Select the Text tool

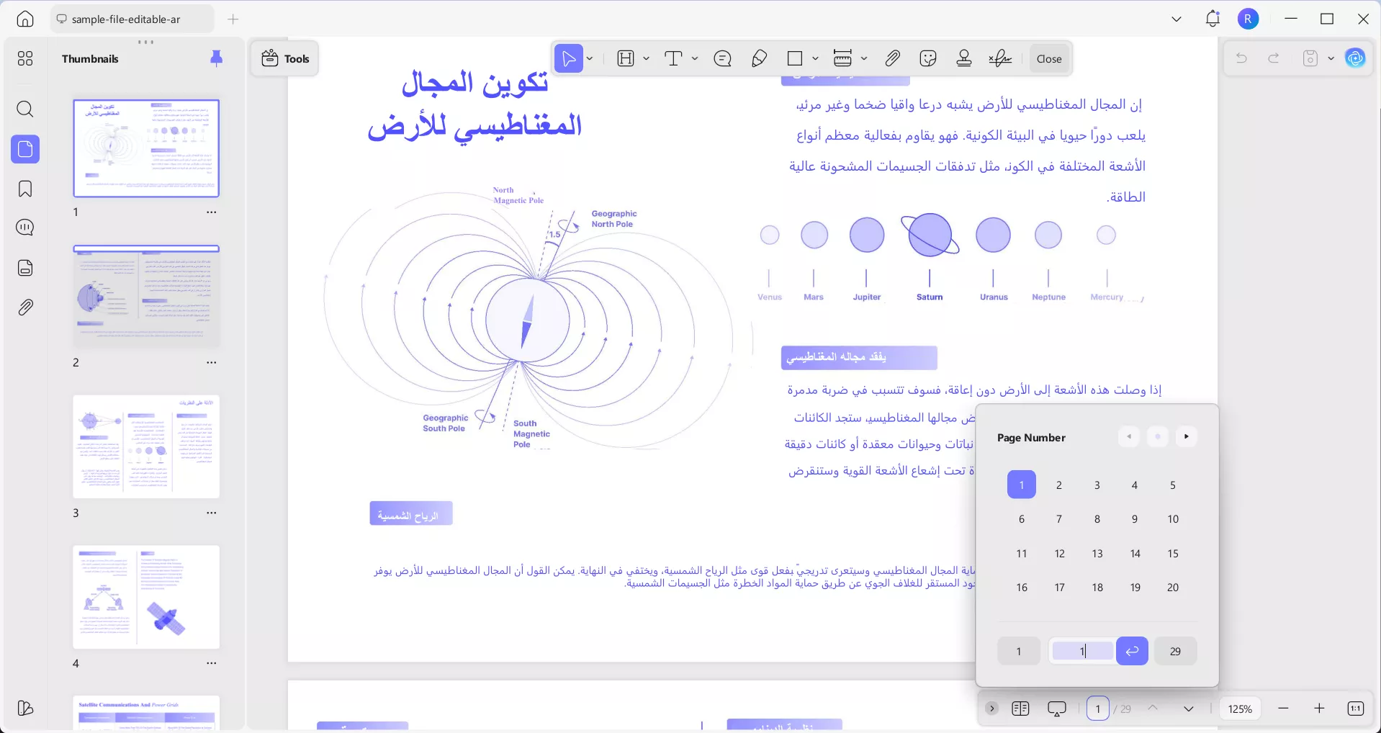click(x=673, y=58)
